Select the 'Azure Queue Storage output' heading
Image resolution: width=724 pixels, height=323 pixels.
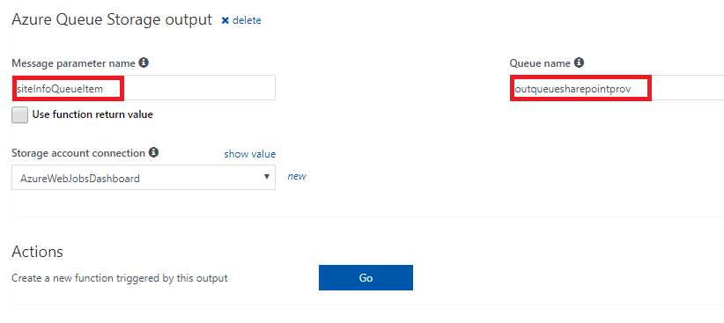[112, 20]
